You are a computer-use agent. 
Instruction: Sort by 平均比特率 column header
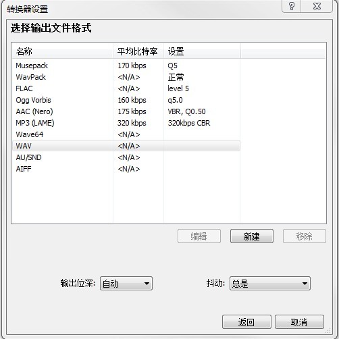(x=138, y=51)
